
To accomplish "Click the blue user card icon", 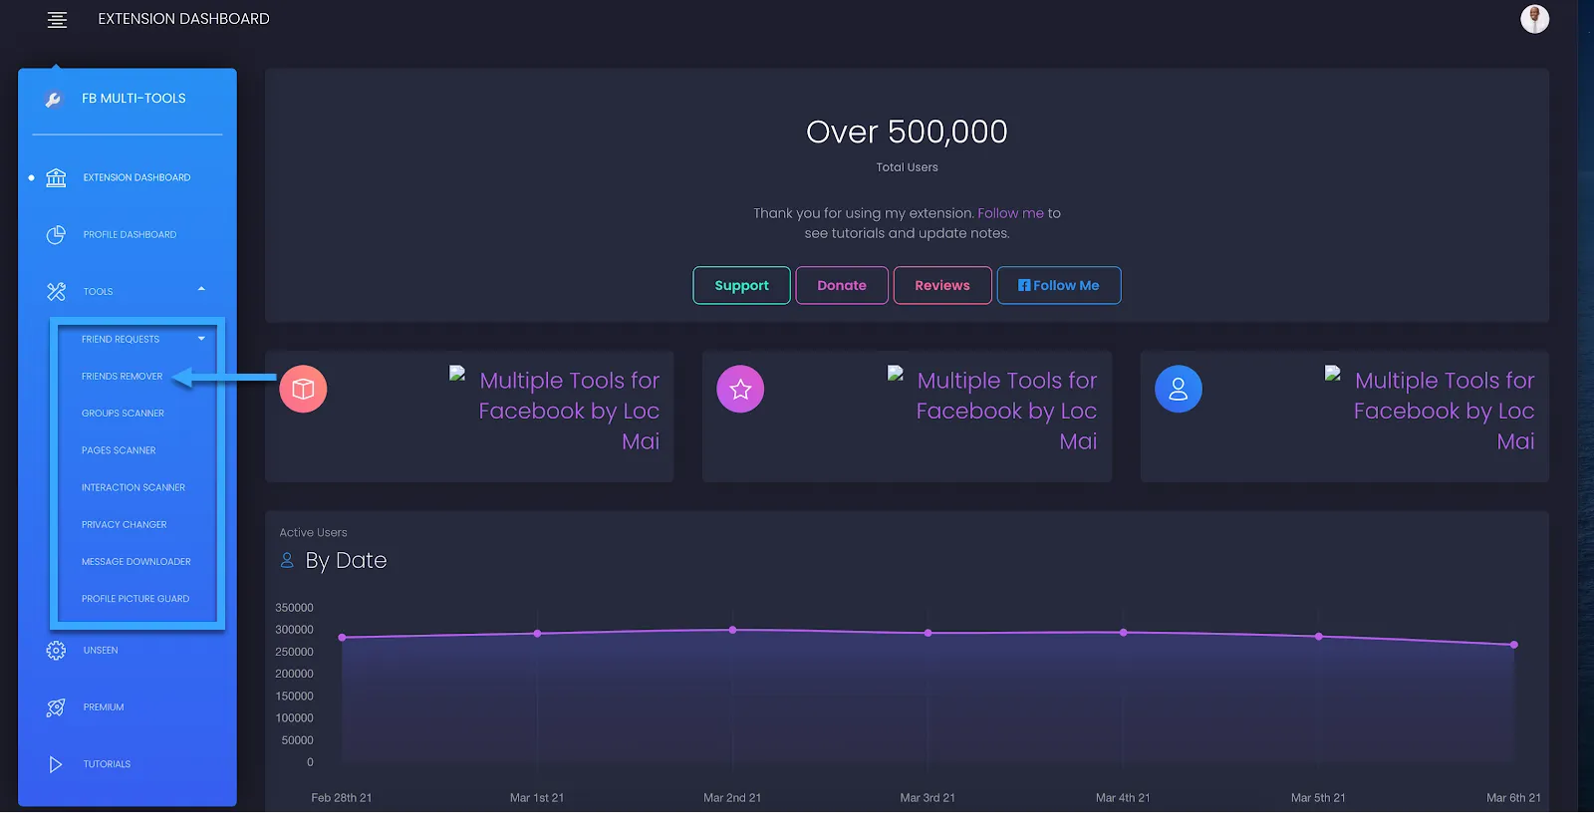I will point(1178,389).
